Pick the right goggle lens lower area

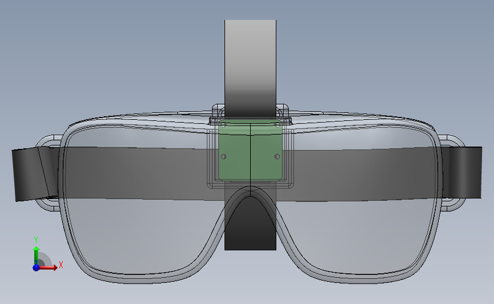pyautogui.click(x=359, y=237)
